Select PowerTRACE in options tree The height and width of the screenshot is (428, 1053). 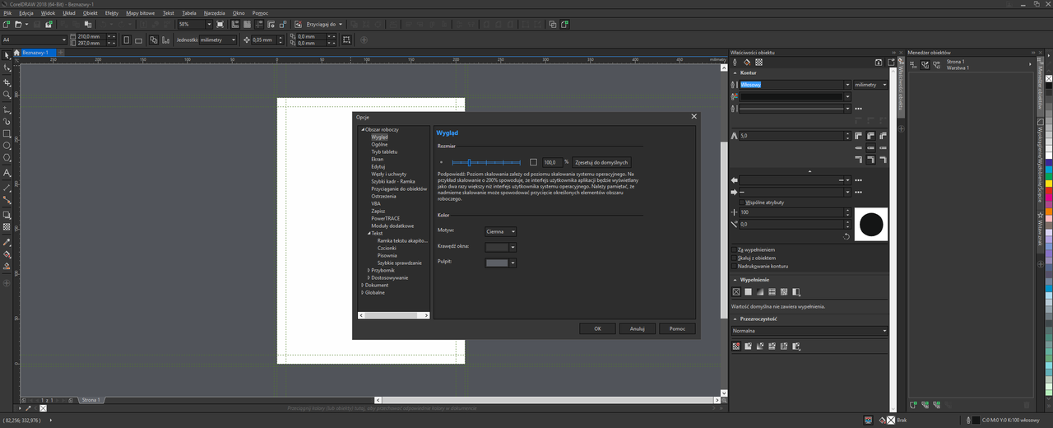tap(384, 218)
